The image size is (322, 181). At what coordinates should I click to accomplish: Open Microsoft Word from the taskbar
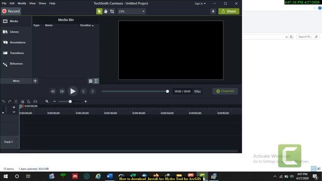tap(110, 176)
